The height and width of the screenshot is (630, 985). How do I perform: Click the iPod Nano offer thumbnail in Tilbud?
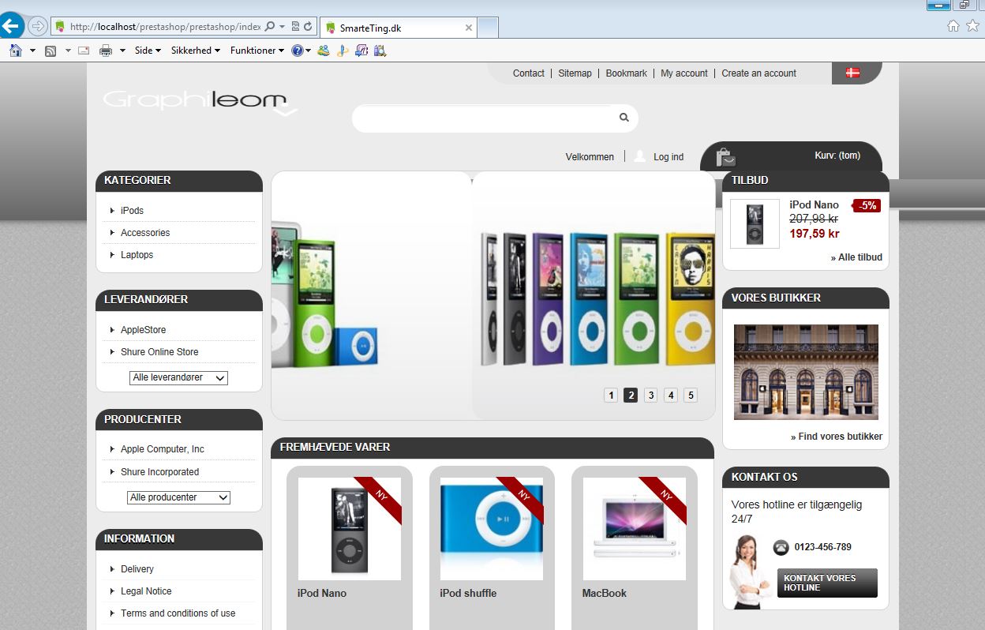(755, 223)
